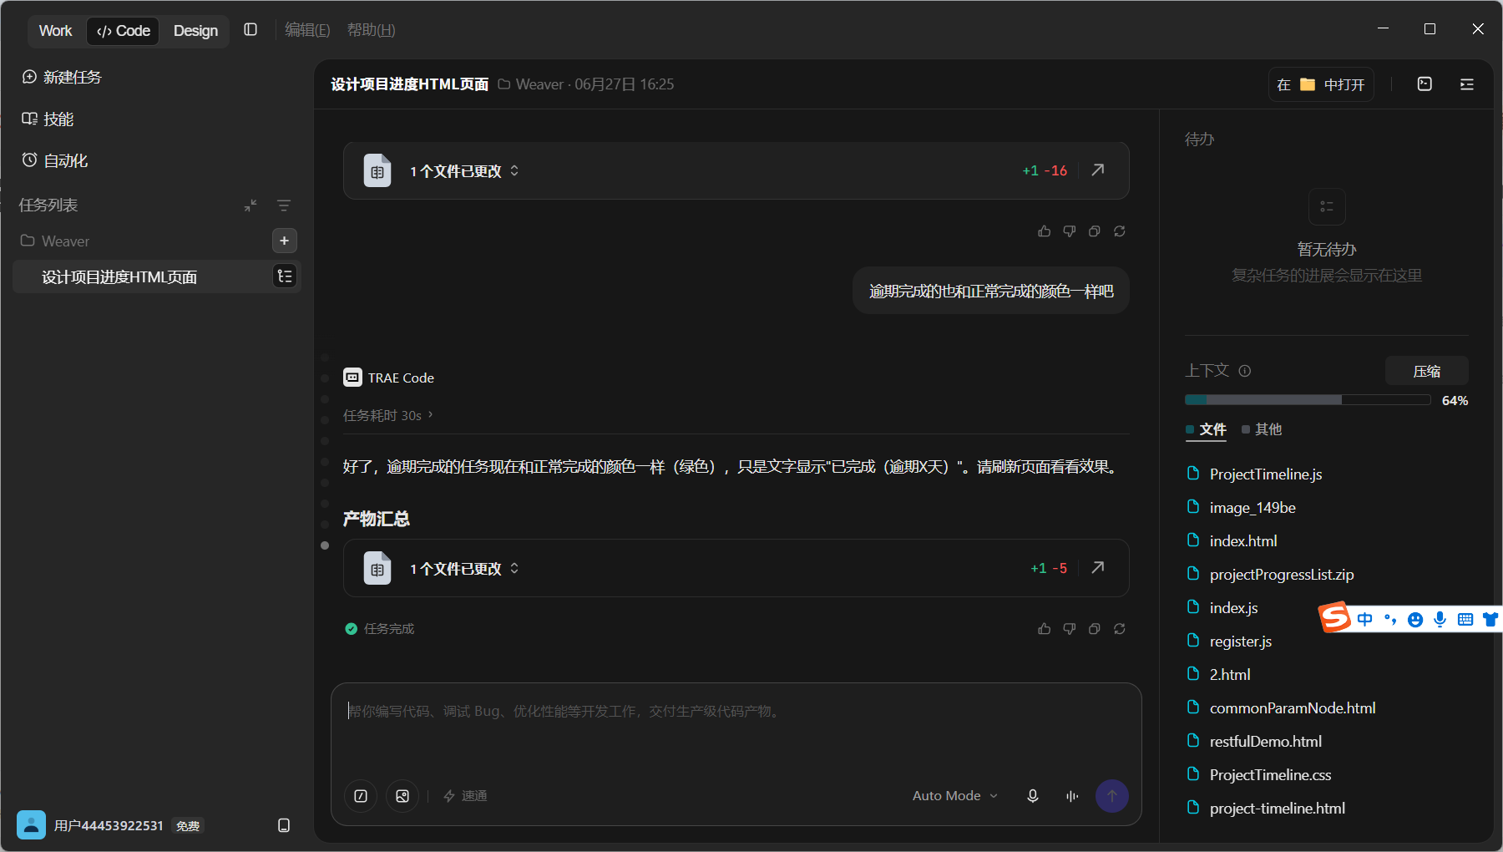Click the info icon next to 上下文
The height and width of the screenshot is (852, 1503).
(x=1245, y=371)
